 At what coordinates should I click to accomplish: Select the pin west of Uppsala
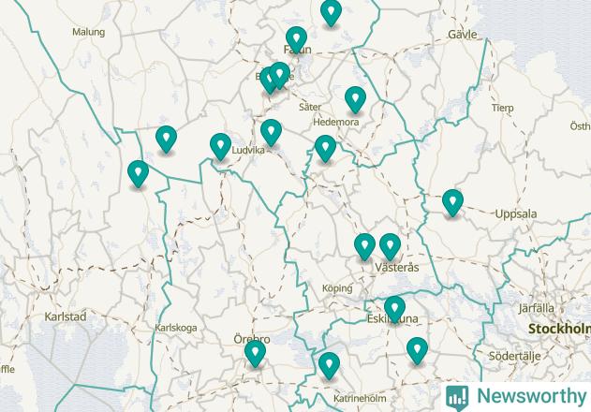tap(452, 203)
